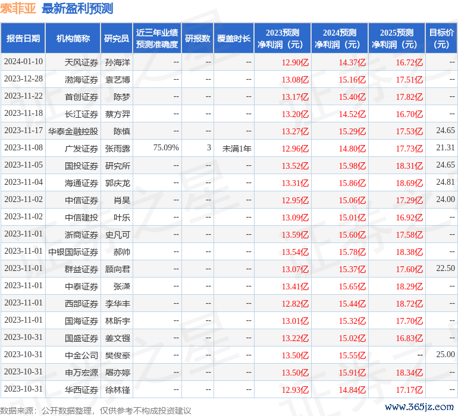Click the 报告日期 column header
Screen dimensions: 458x416
(23, 38)
